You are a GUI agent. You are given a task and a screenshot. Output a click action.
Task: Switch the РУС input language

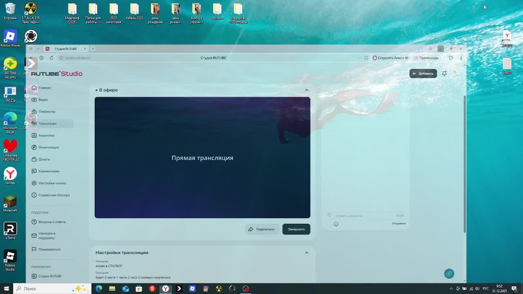486,289
